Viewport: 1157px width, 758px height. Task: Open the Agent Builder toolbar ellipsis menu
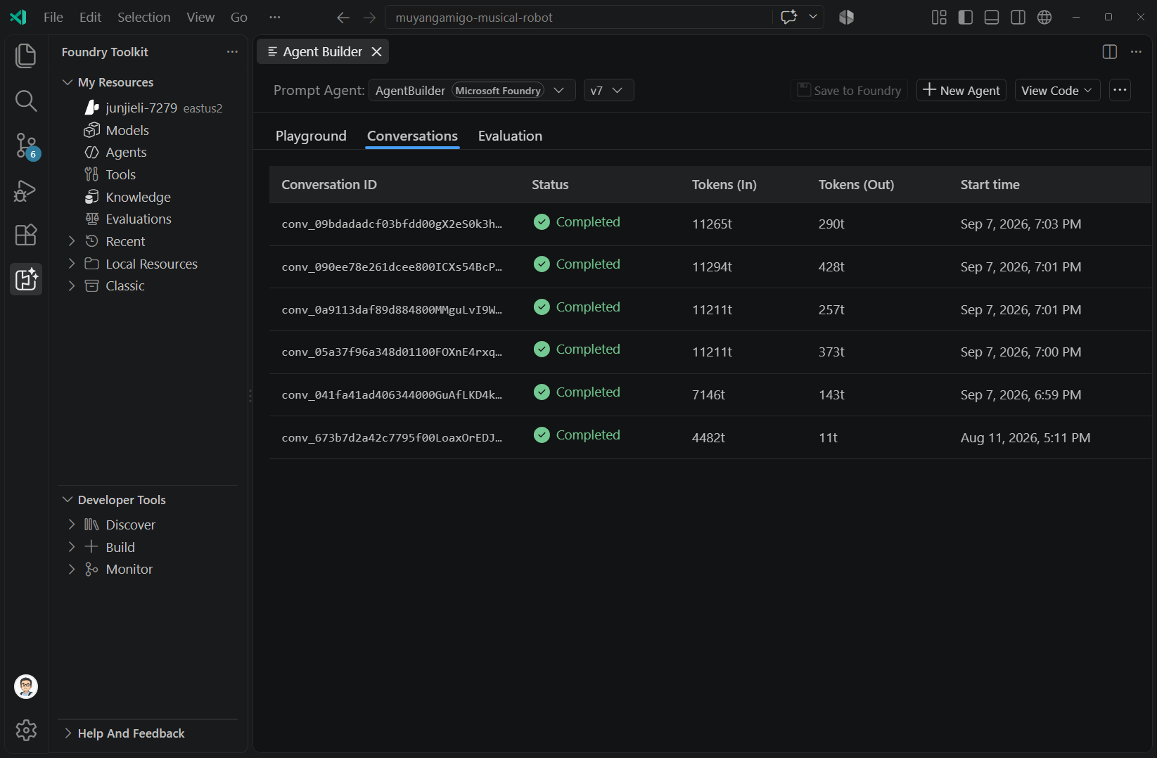tap(1120, 90)
